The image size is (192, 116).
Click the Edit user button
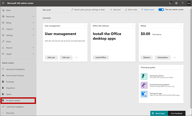pos(66,57)
